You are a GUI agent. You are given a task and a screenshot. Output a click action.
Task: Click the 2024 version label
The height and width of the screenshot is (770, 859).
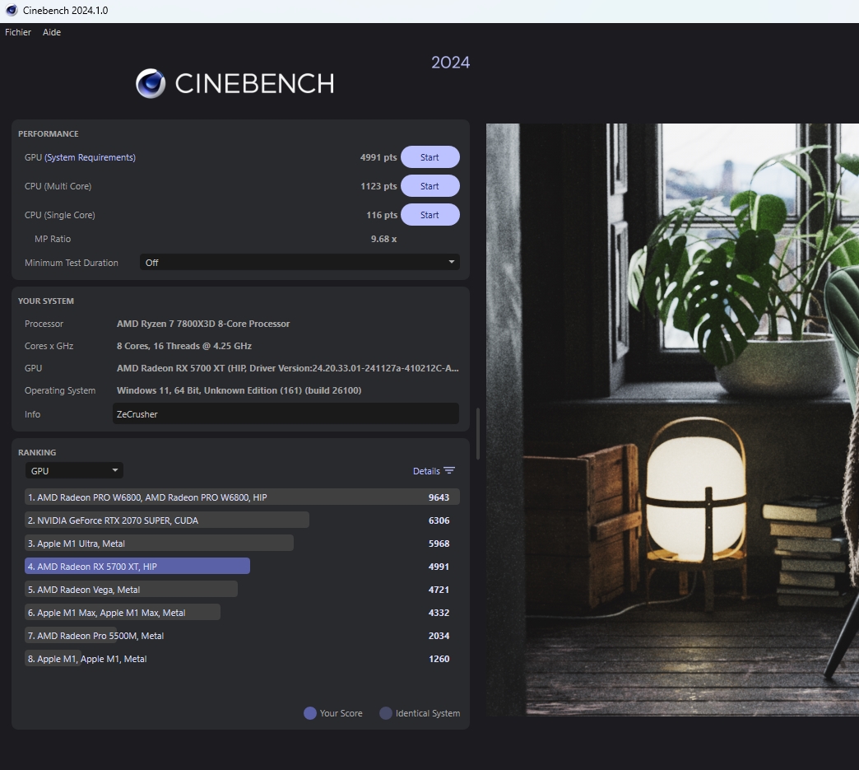point(450,63)
